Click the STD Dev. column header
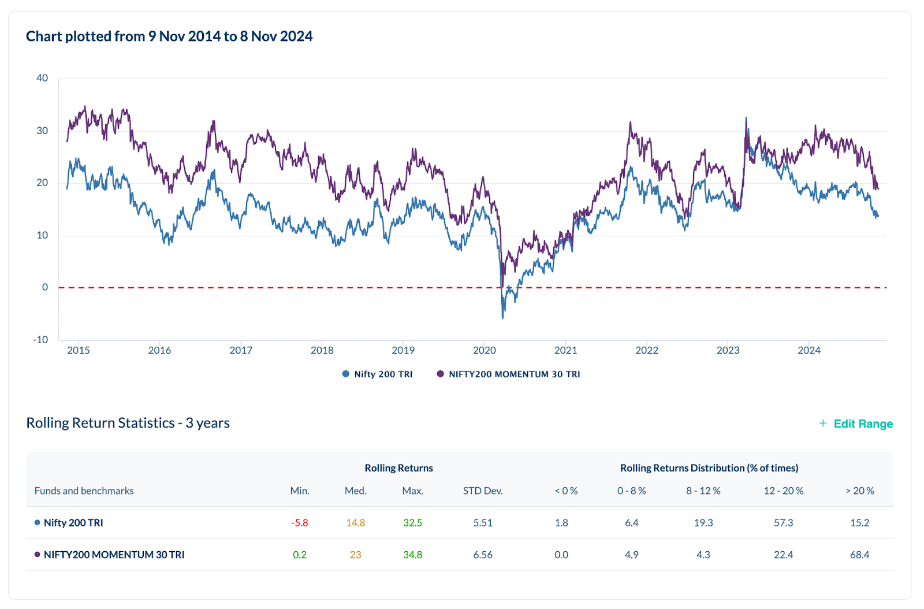924x609 pixels. click(483, 491)
